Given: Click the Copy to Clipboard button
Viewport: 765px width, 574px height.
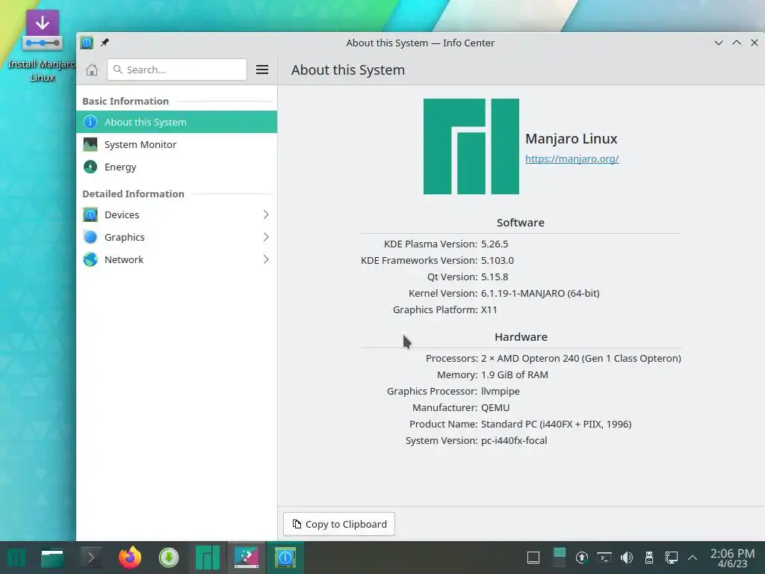Looking at the screenshot, I should [339, 524].
